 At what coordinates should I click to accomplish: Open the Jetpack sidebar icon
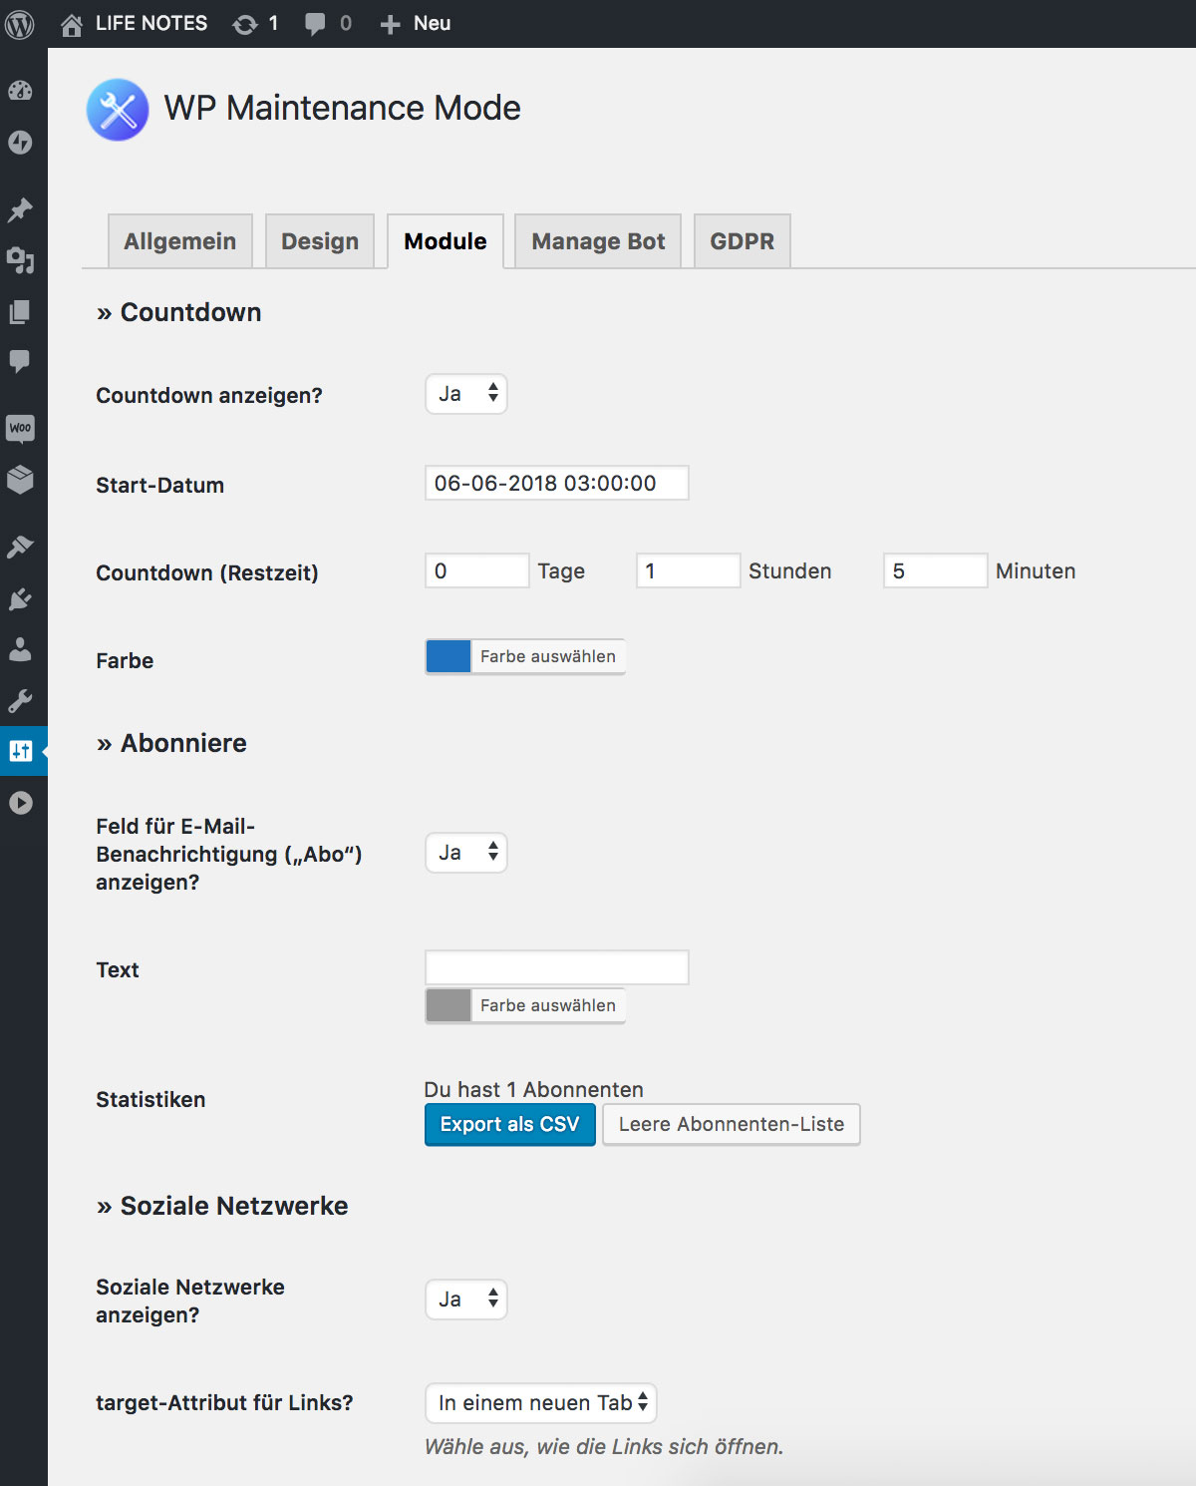(20, 143)
